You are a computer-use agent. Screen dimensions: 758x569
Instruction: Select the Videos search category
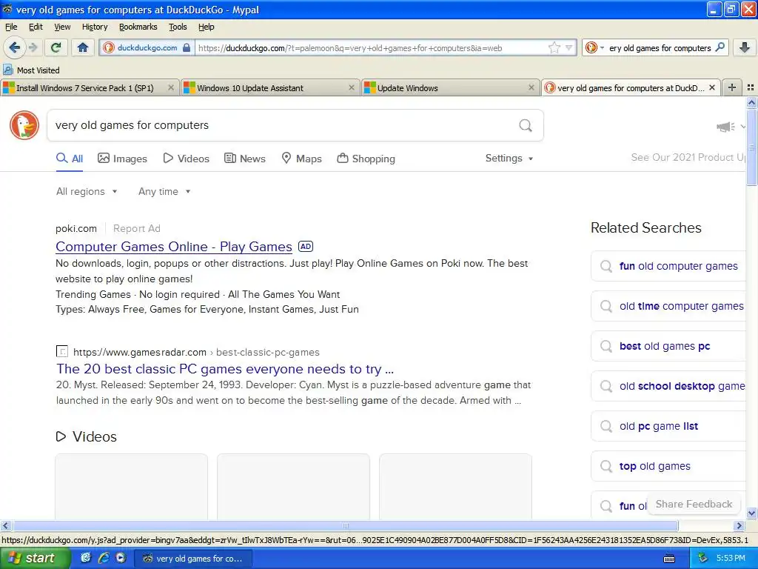186,159
